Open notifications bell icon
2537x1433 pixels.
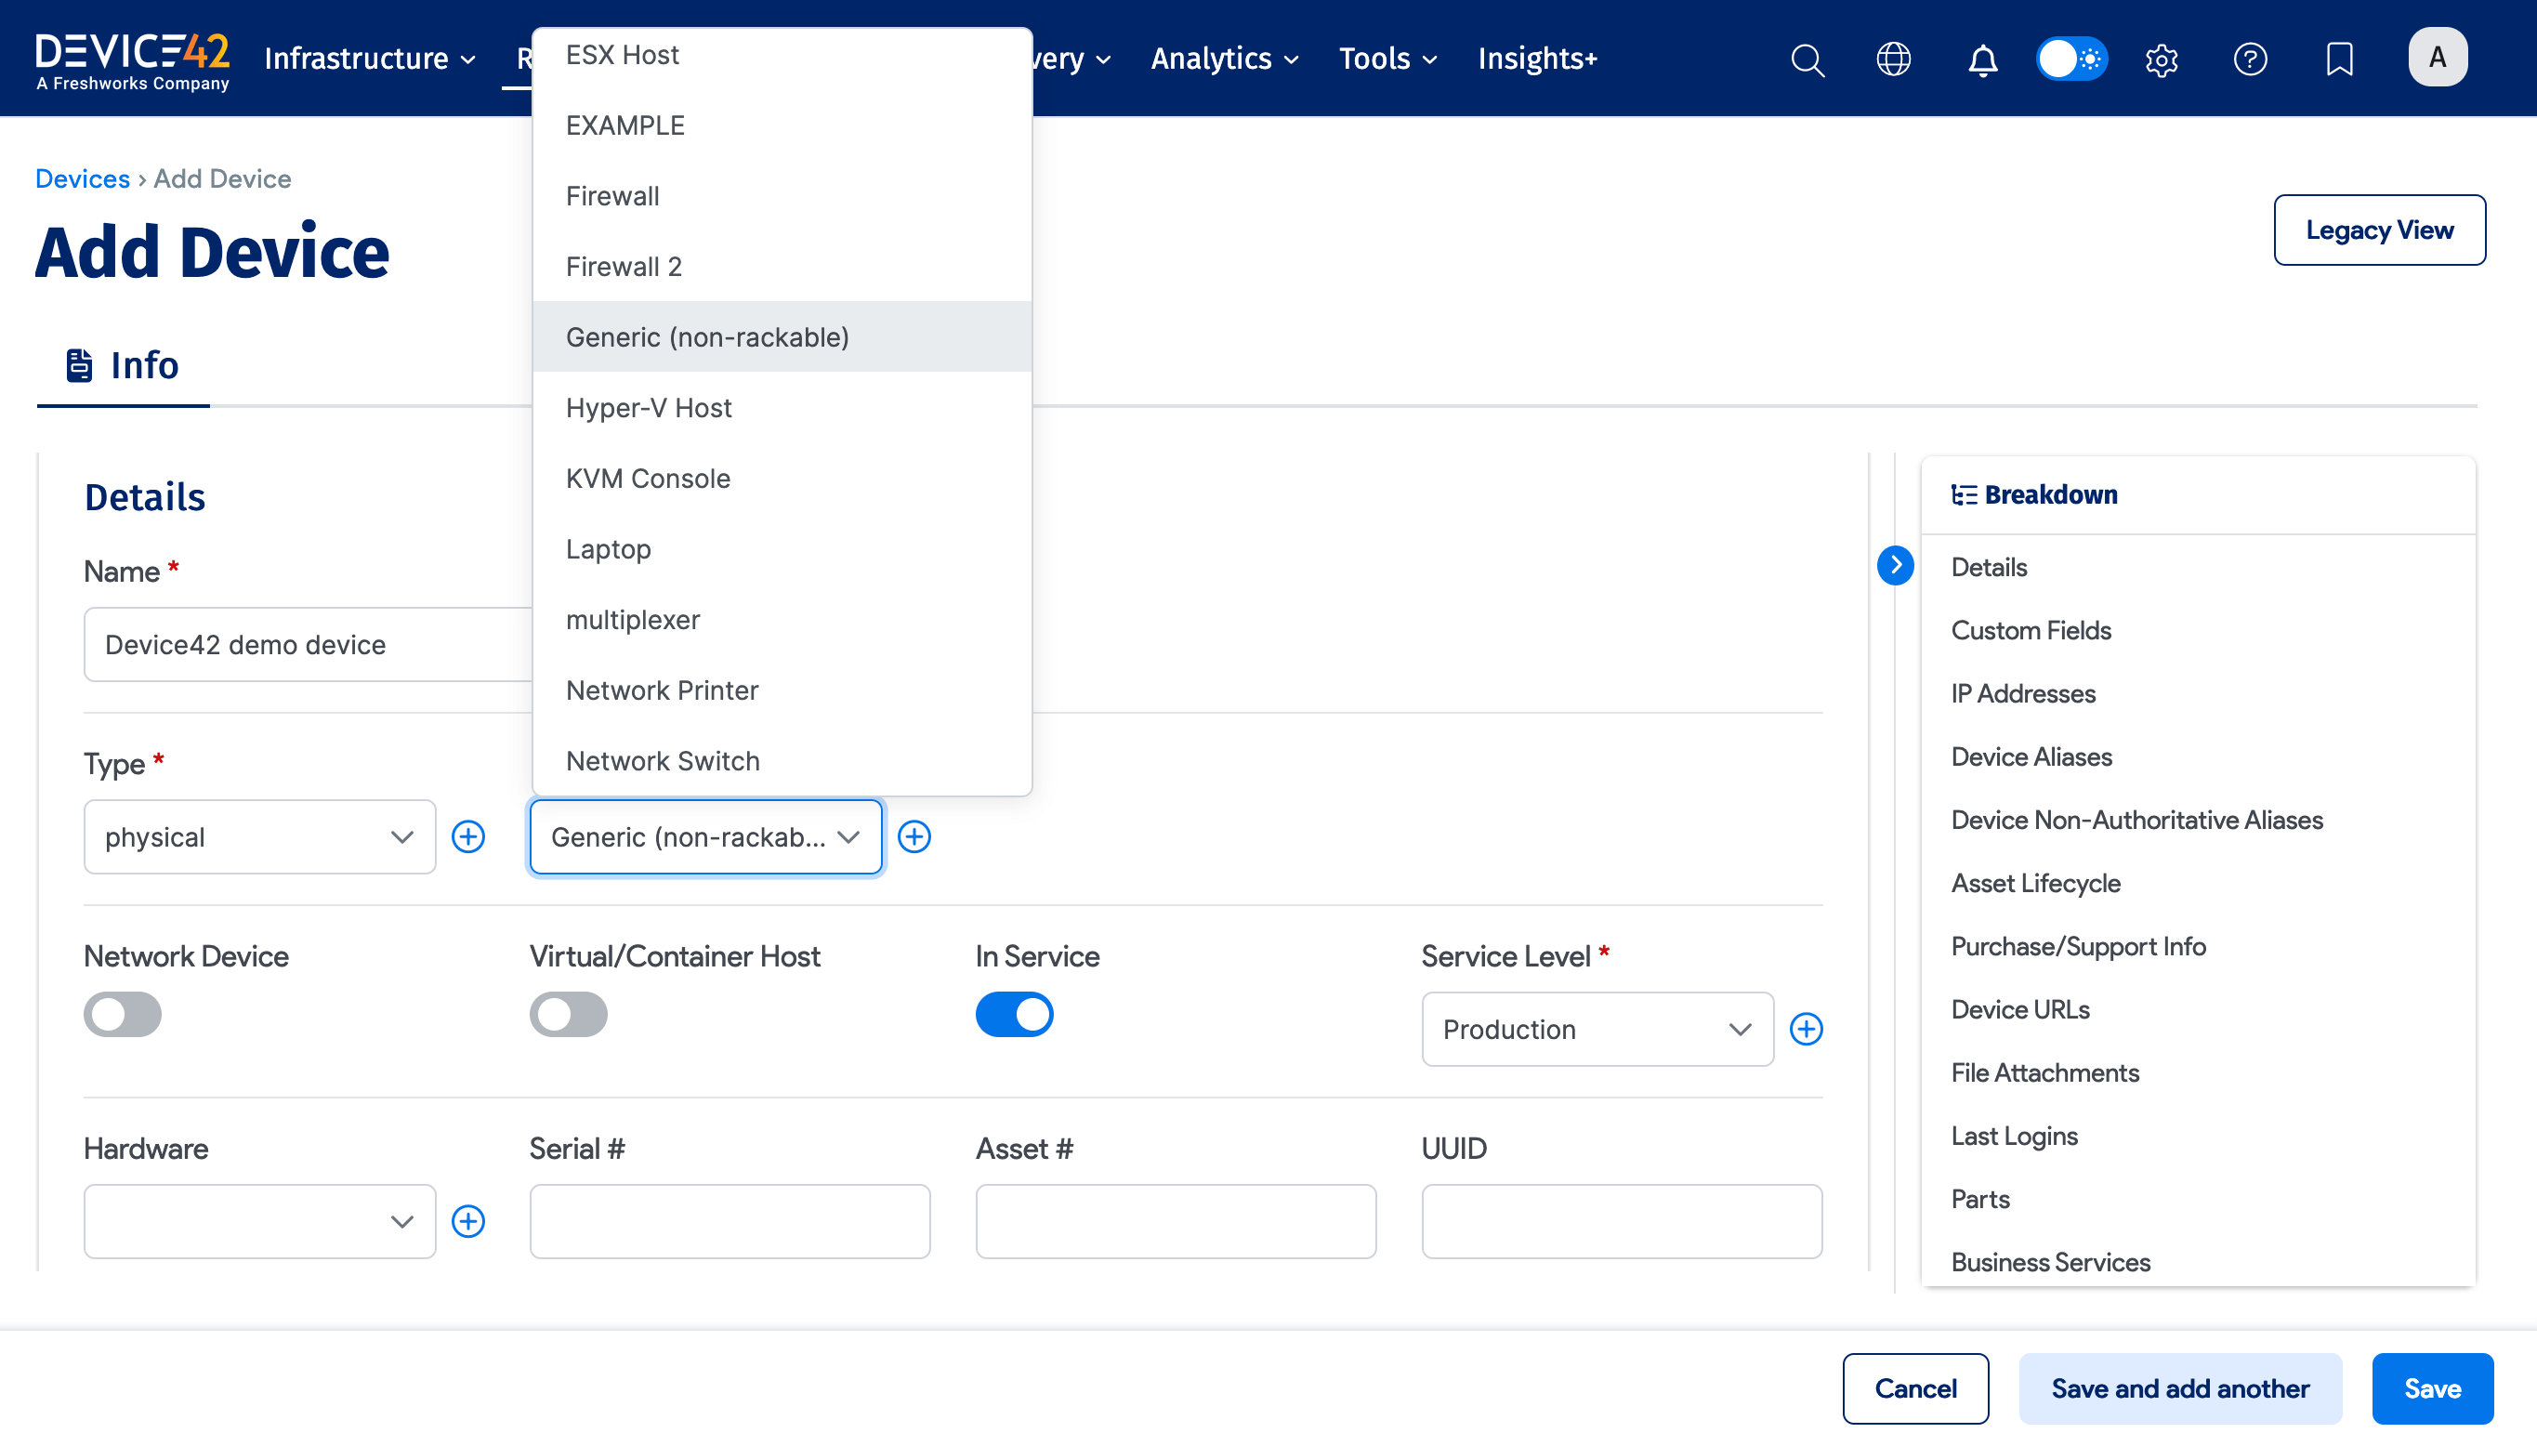pyautogui.click(x=1982, y=59)
